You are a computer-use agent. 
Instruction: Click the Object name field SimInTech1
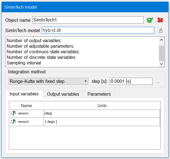tap(88, 20)
